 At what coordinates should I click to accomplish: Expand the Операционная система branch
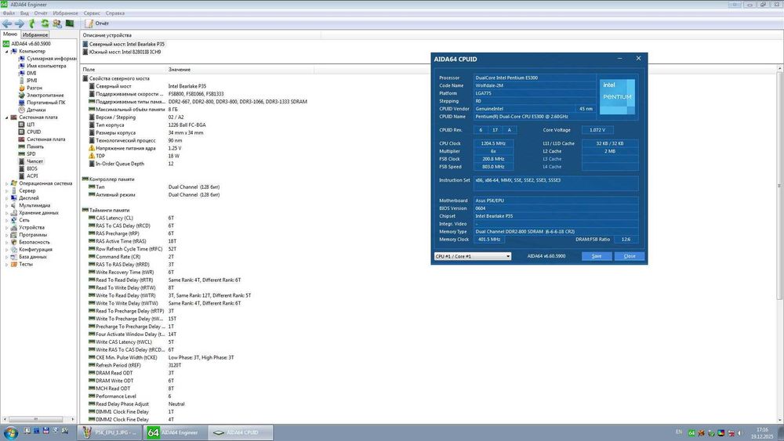(7, 183)
